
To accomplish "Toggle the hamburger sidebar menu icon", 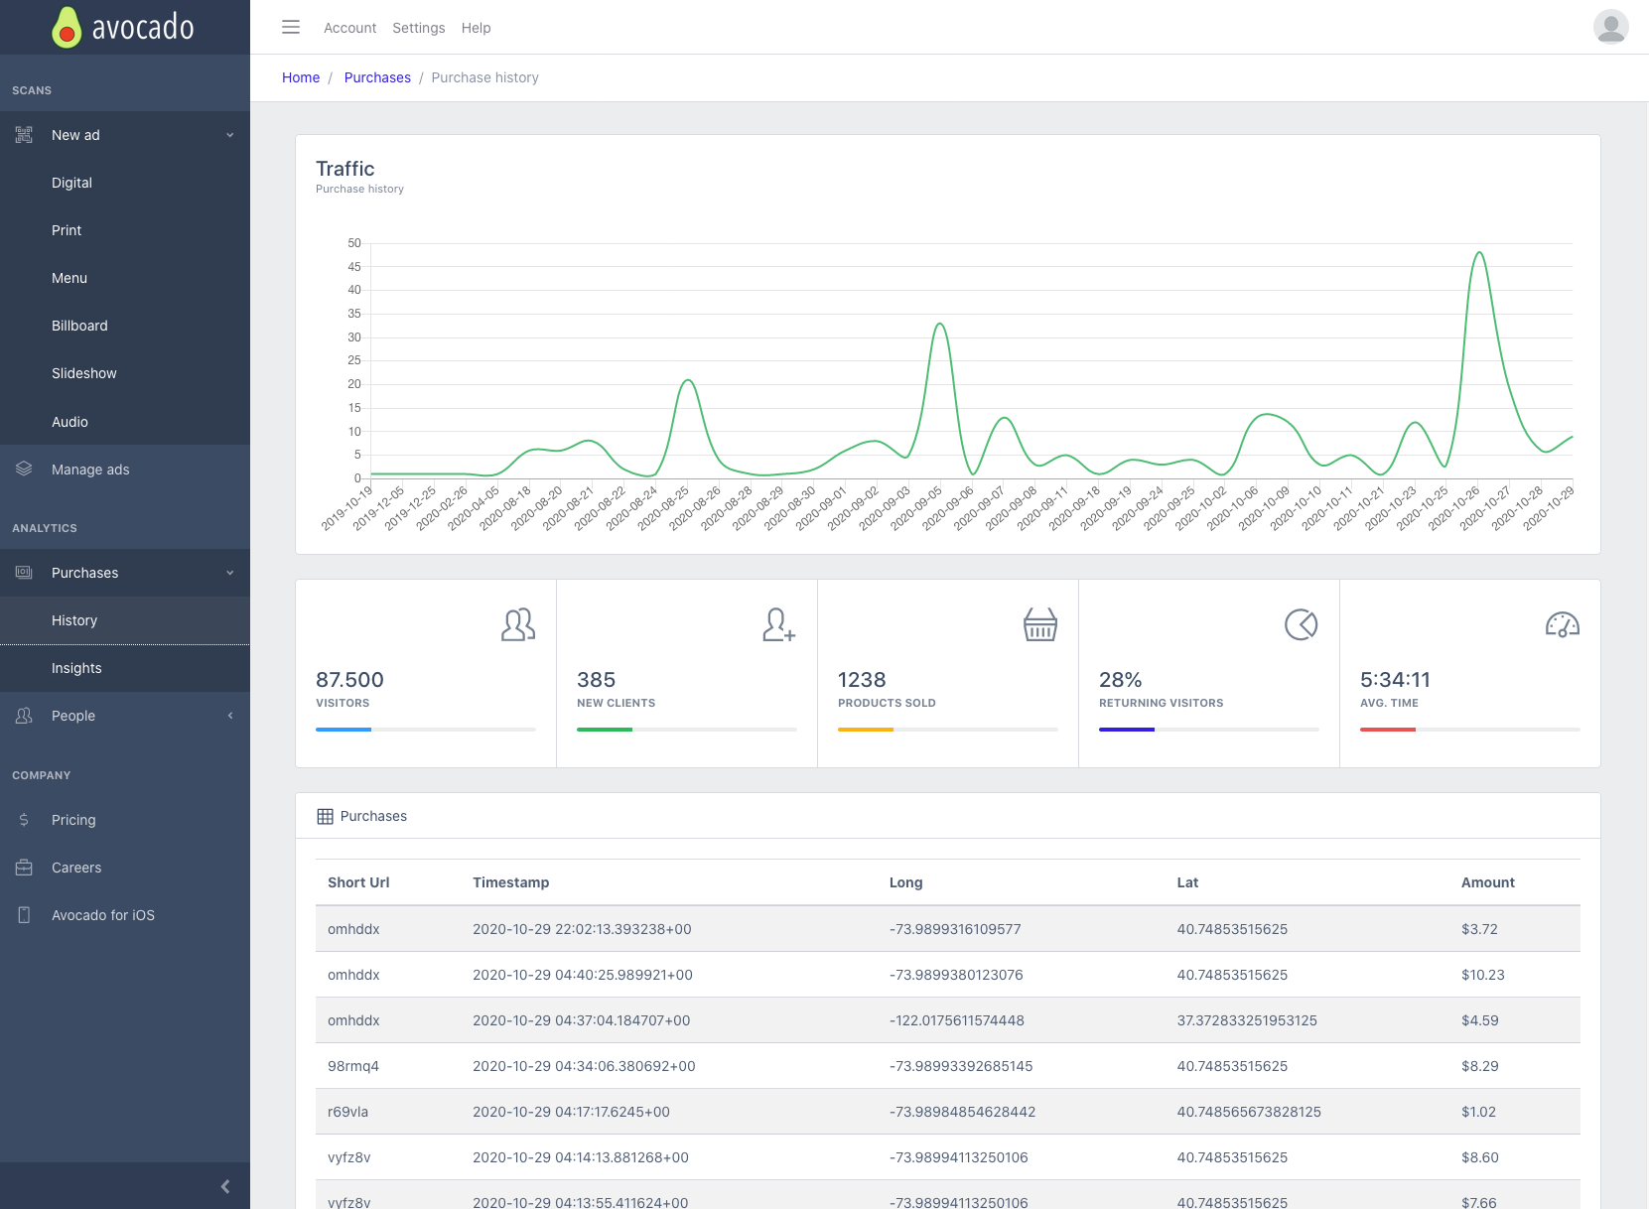I will [291, 27].
